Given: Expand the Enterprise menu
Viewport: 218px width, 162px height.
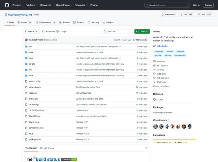Looking at the screenshot, I should click(81, 5).
